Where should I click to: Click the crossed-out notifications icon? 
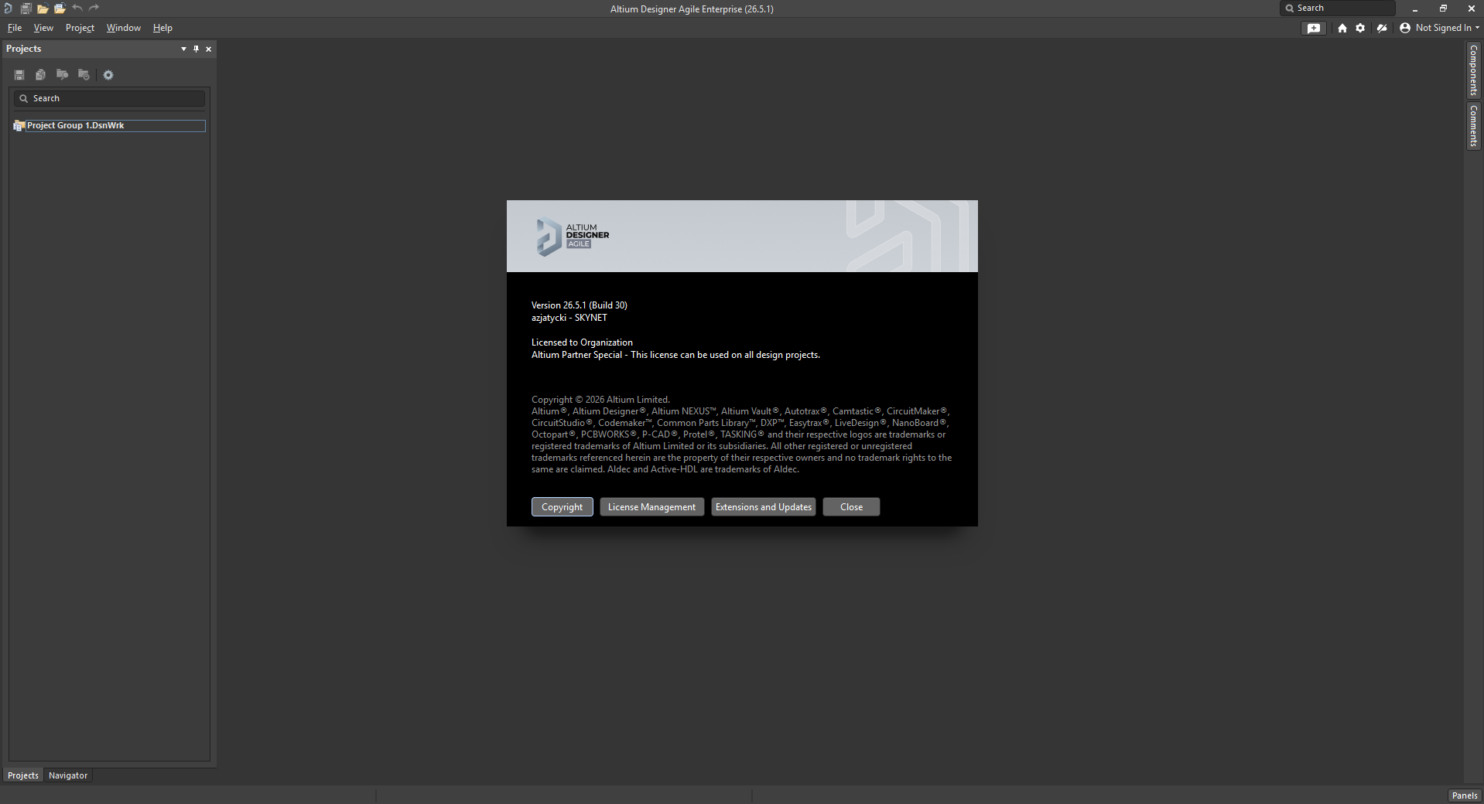coord(1382,28)
